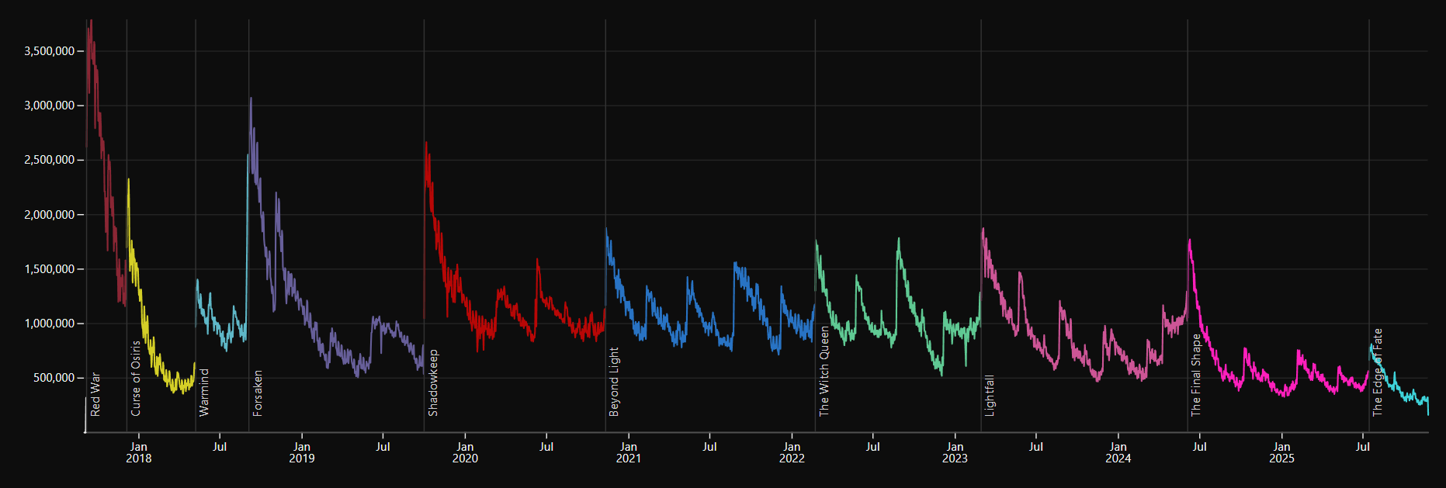This screenshot has height=488, width=1446.
Task: Select the Forsaken expansion label
Action: (258, 393)
